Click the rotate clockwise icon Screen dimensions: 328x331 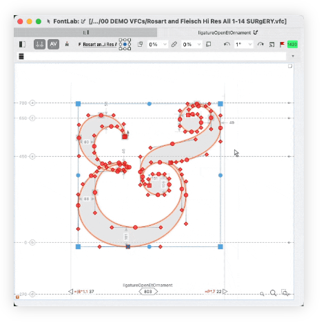(x=260, y=44)
